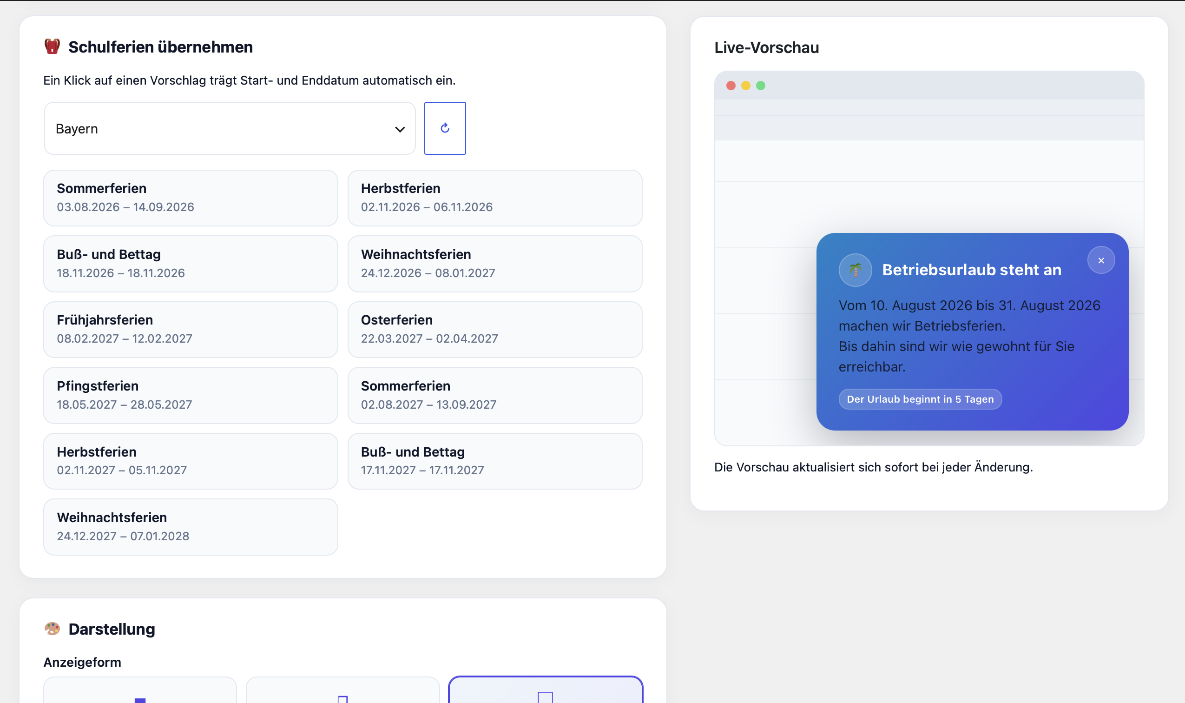Choose Herbstferien 02.11.2026 – 06.11.2026
Screen dimensions: 1185x703
point(495,198)
